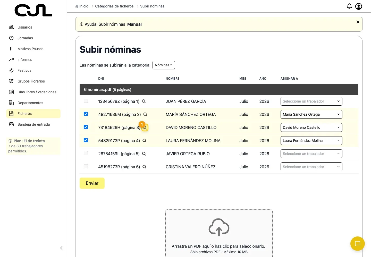Open the Laura Fernández Molina assignment dropdown

(x=311, y=141)
